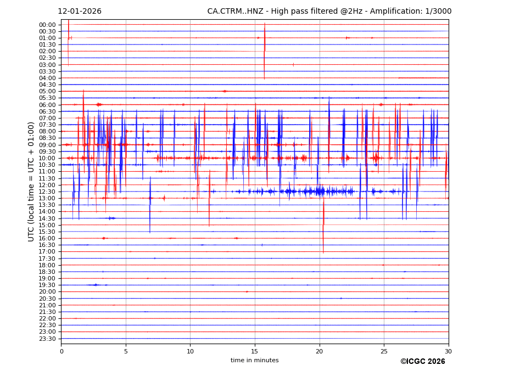Pick the x-axis tick labeled 30

click(449, 351)
